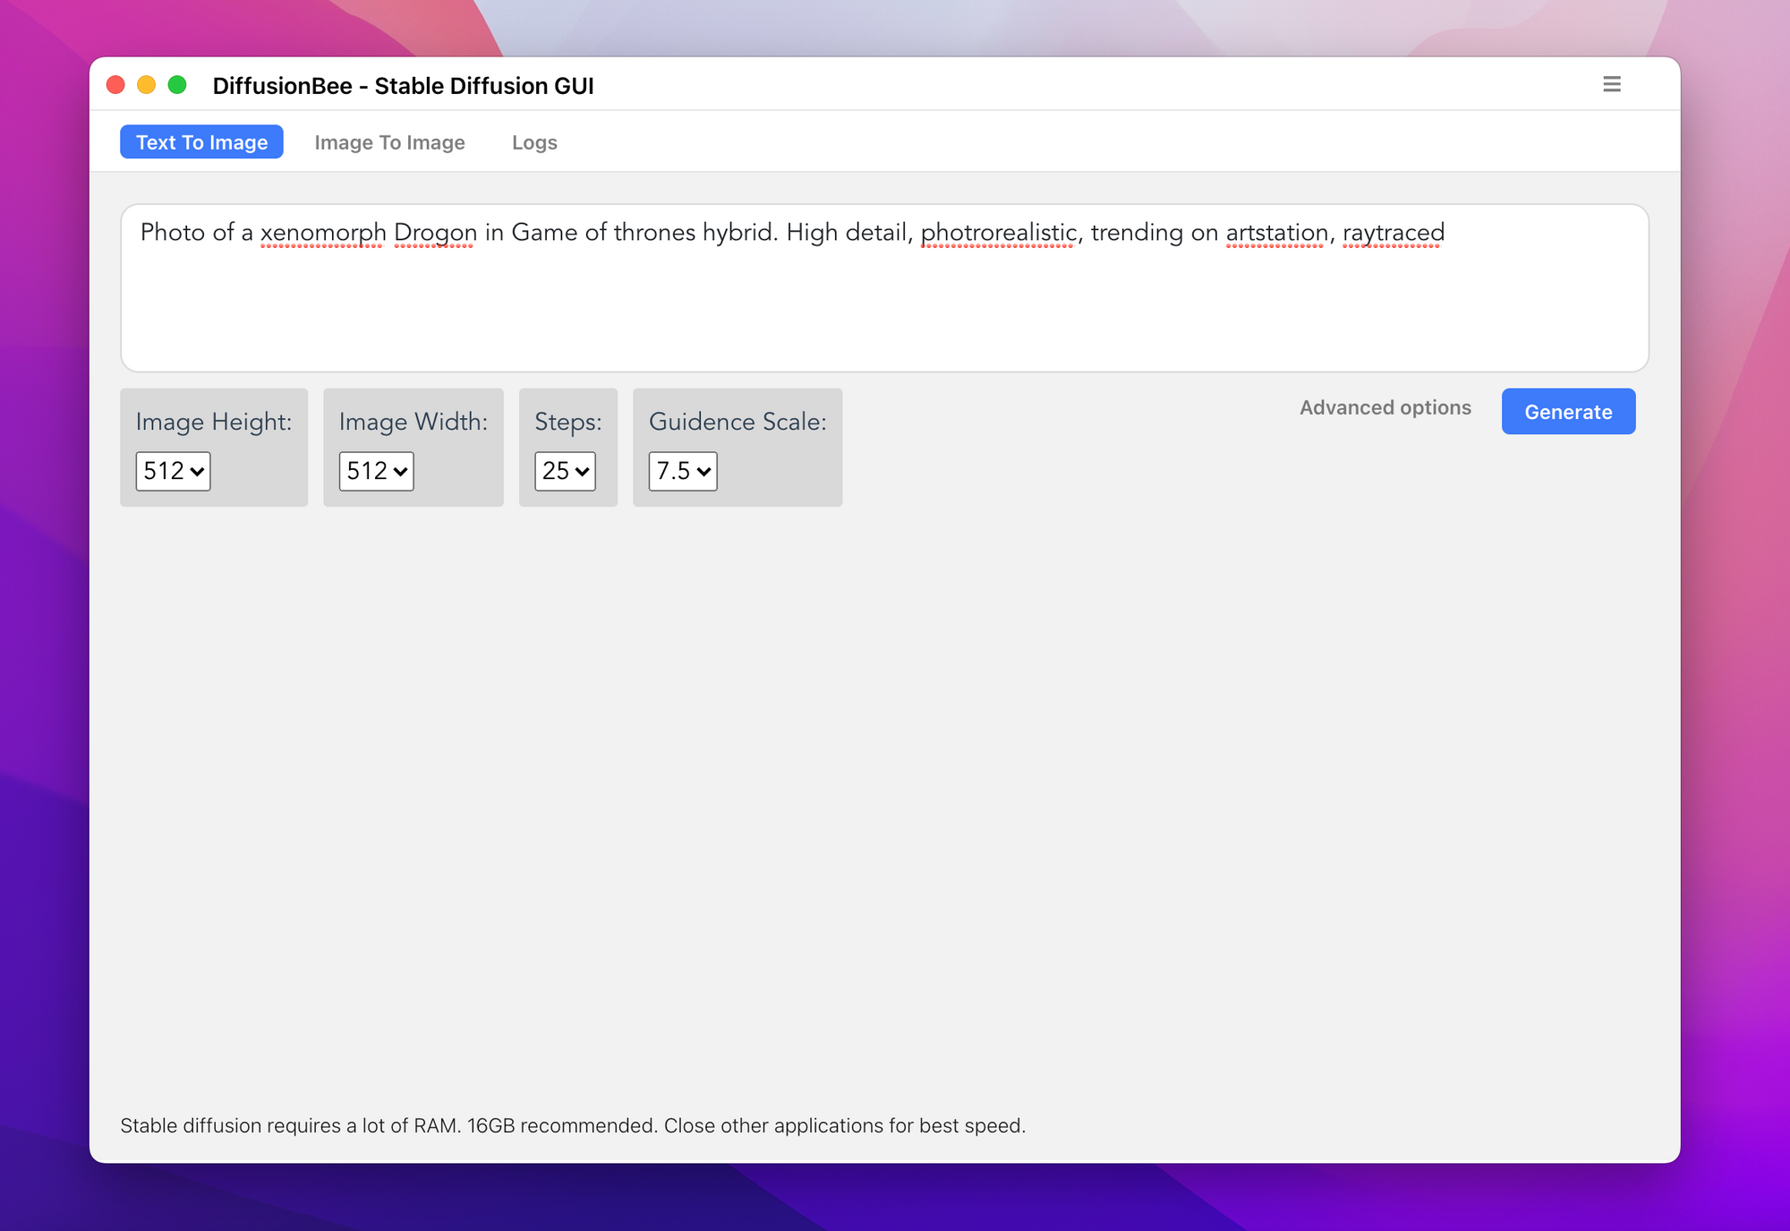
Task: Select the 7.5 Guidance Scale option
Action: [683, 471]
